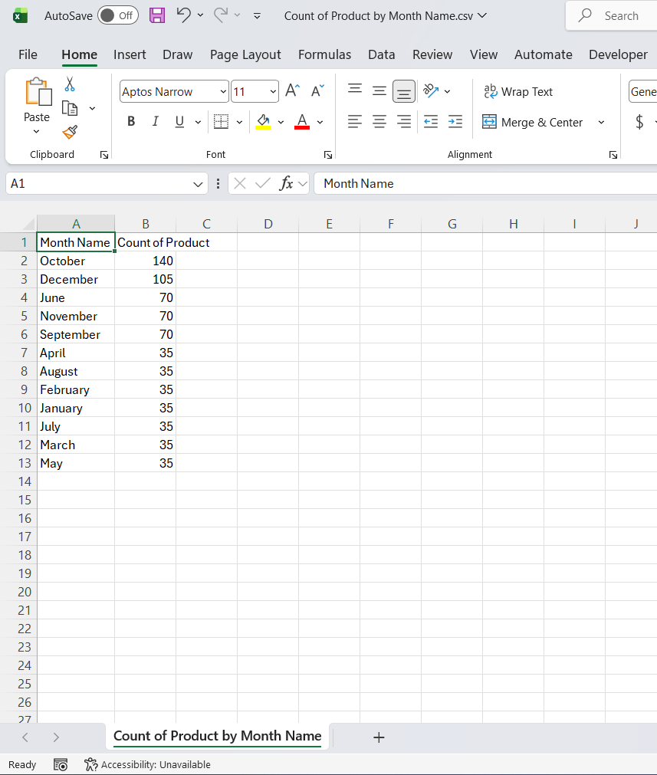Select the Format Painter brush
The image size is (657, 775).
tap(70, 132)
